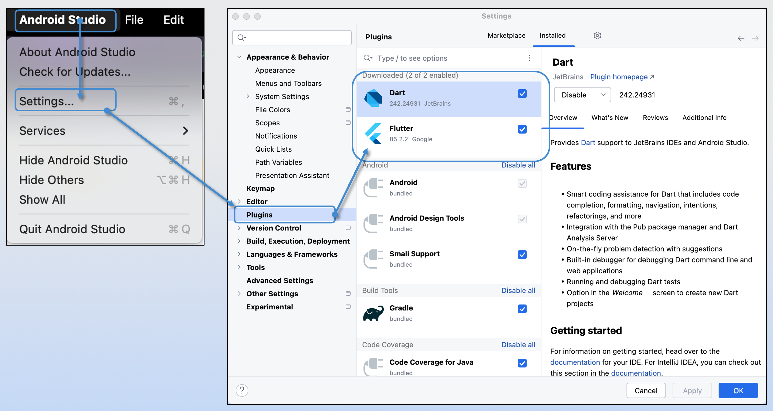
Task: Click the vertical three-dot plugin search options
Action: coord(529,58)
